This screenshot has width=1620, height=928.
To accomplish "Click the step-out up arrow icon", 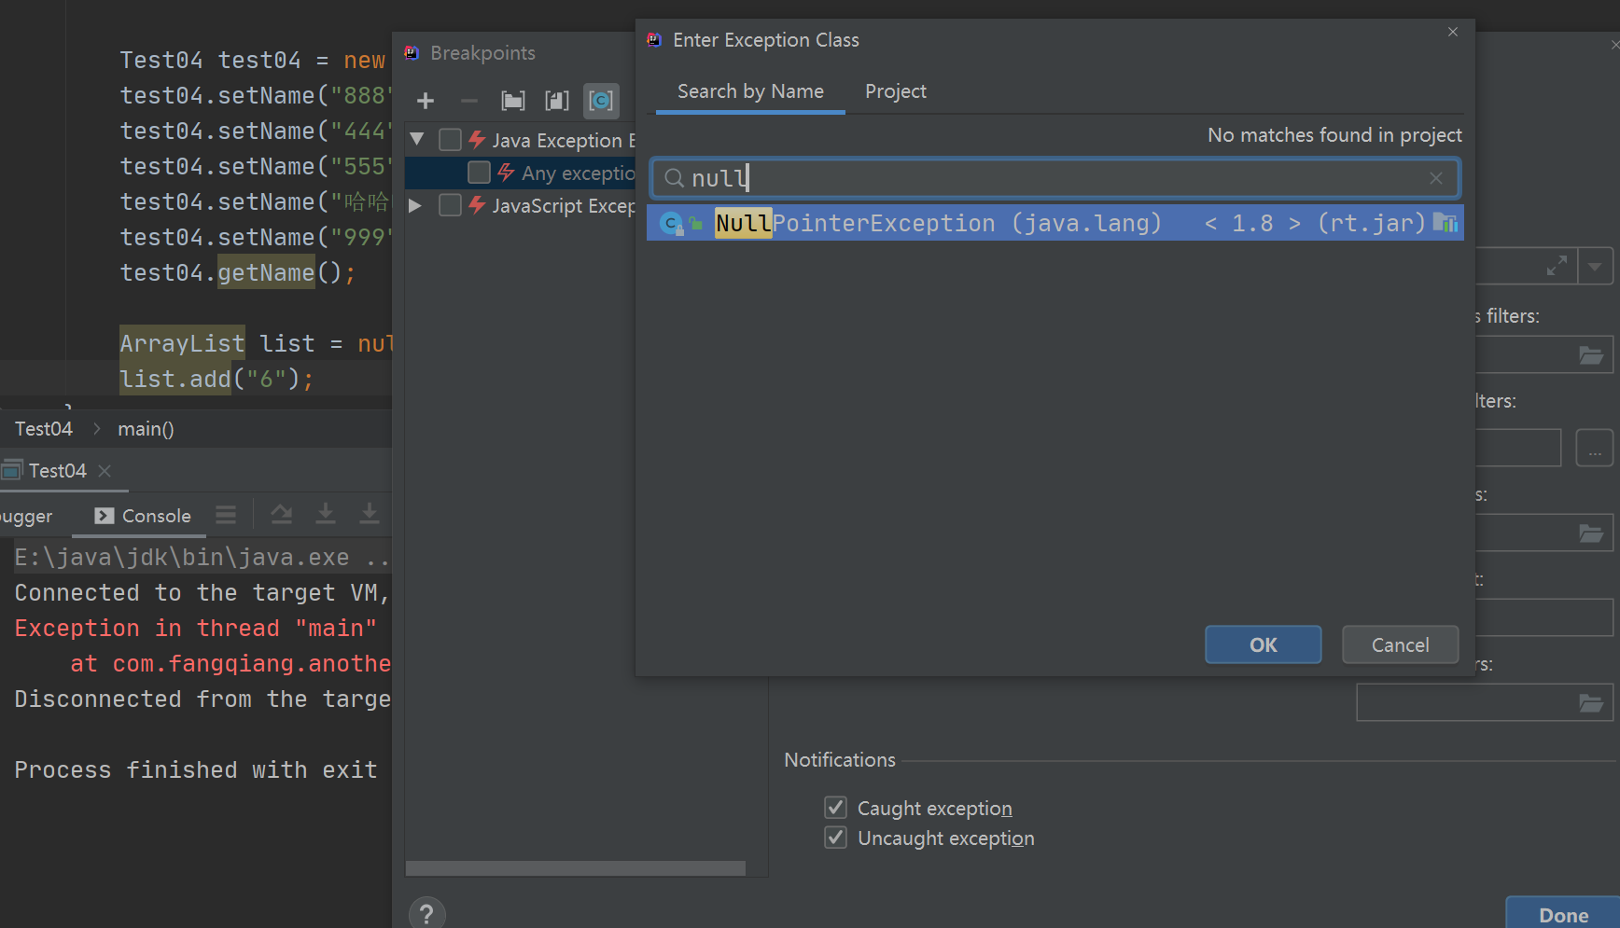I will click(281, 514).
